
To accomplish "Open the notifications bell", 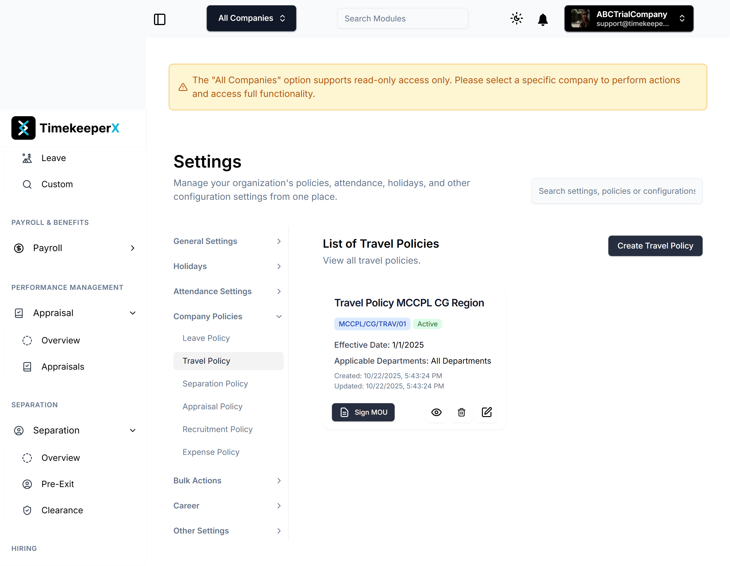I will tap(542, 19).
